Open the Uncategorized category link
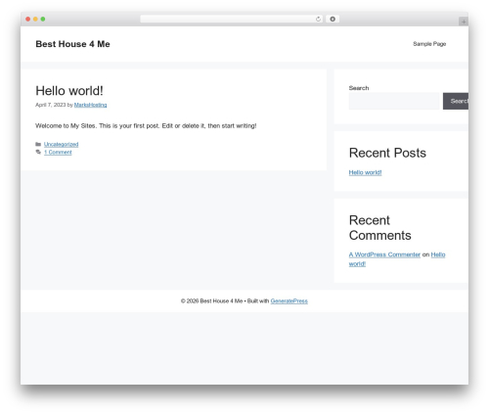489x414 pixels. click(61, 144)
